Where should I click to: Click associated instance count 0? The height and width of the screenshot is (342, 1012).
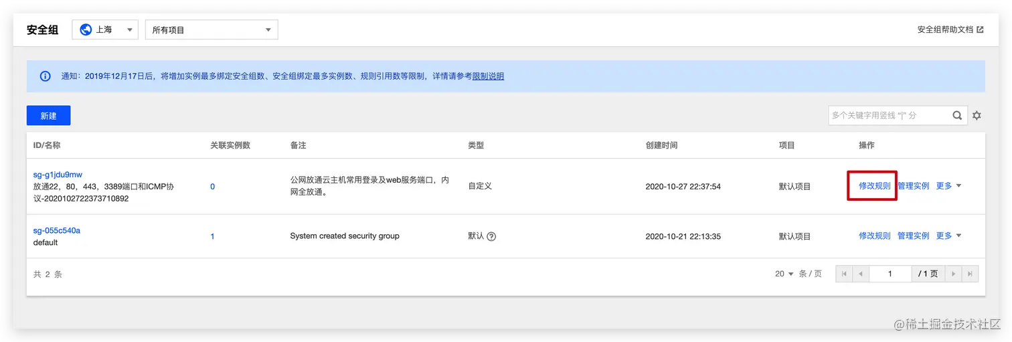pos(213,187)
